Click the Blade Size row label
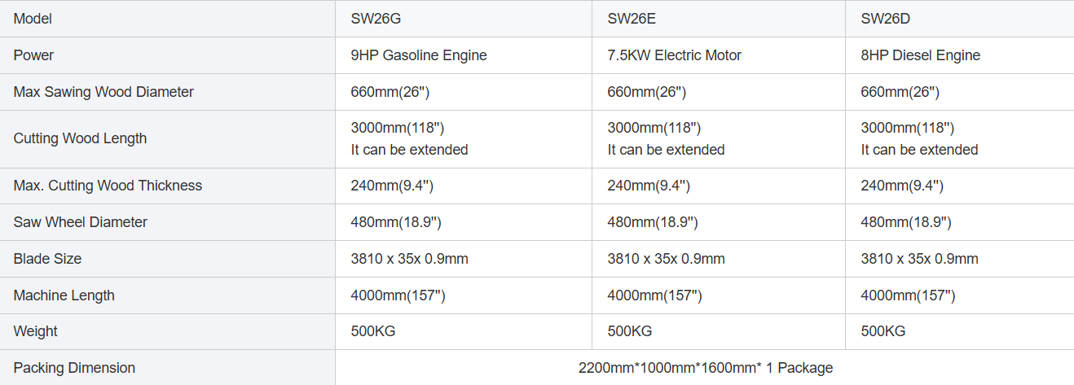The image size is (1074, 385). point(47,259)
